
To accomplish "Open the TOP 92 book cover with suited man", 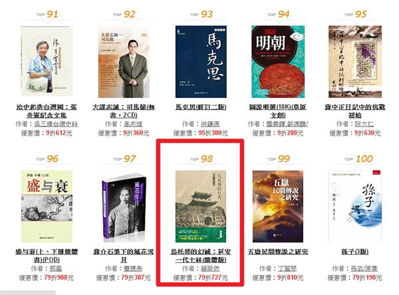I will pos(124,61).
